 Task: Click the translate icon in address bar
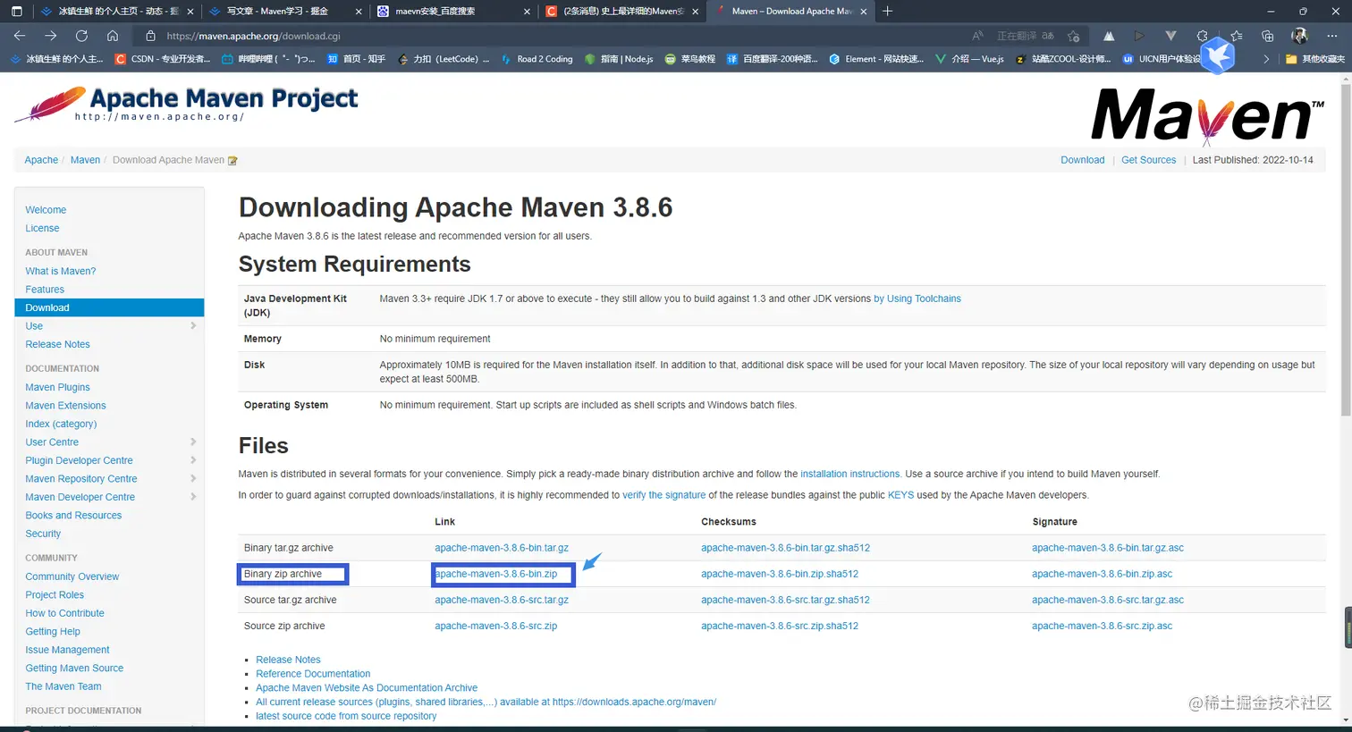(x=1048, y=36)
